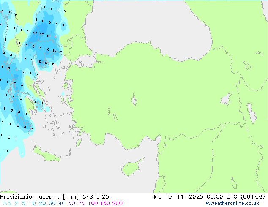The image size is (268, 207).
Task: Click the "Mo 10-11-2025" date text
Action: tap(178, 197)
